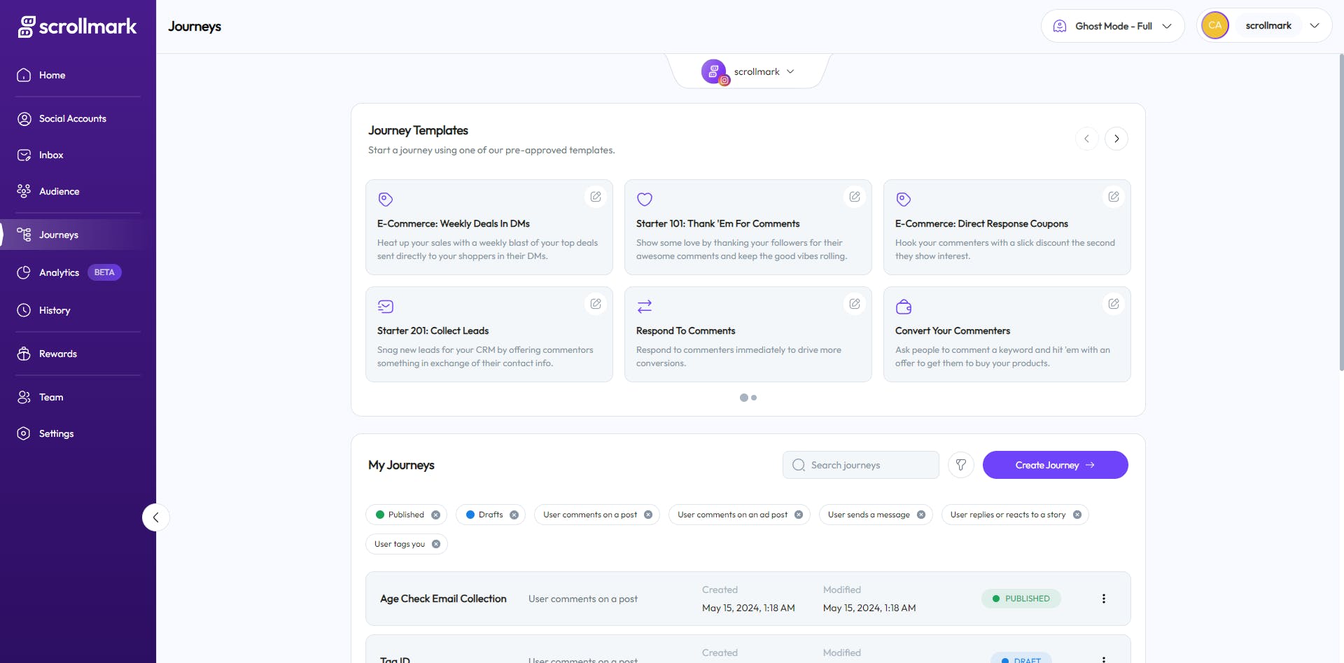Image resolution: width=1344 pixels, height=663 pixels.
Task: Select the second carousel pagination dot
Action: (754, 398)
